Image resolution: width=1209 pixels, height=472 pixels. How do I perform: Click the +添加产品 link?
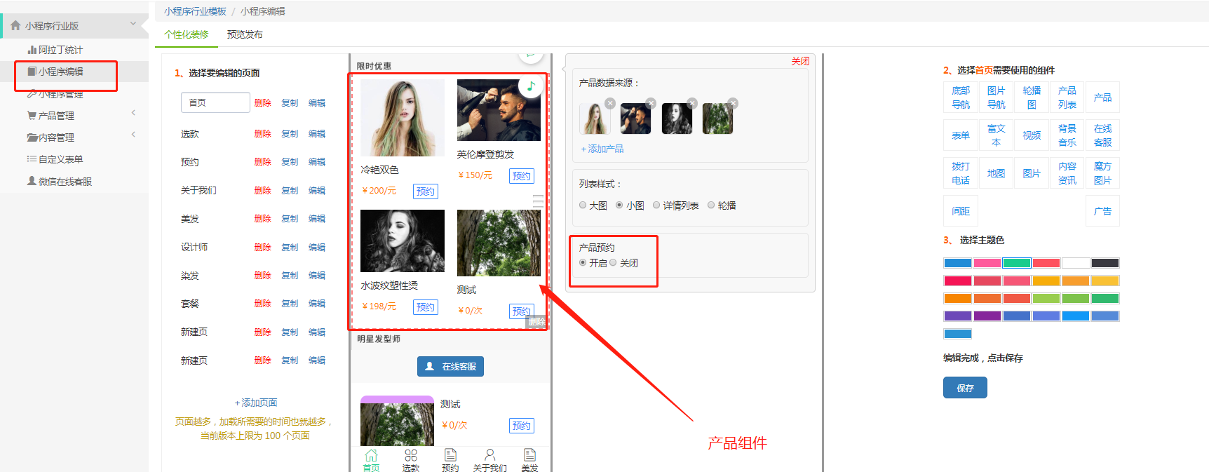coord(602,149)
